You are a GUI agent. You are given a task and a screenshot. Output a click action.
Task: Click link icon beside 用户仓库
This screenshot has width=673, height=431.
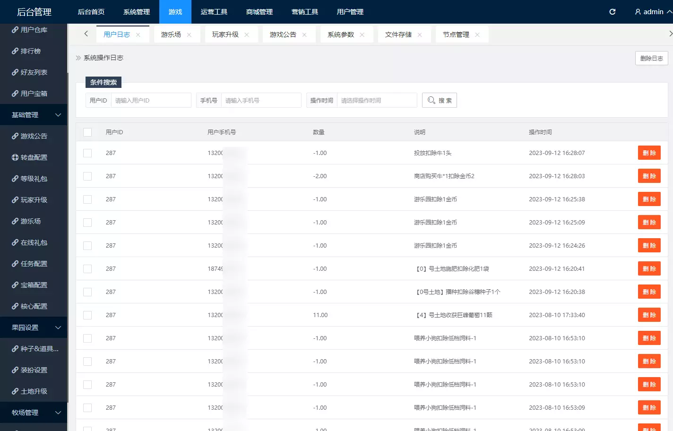click(x=15, y=30)
